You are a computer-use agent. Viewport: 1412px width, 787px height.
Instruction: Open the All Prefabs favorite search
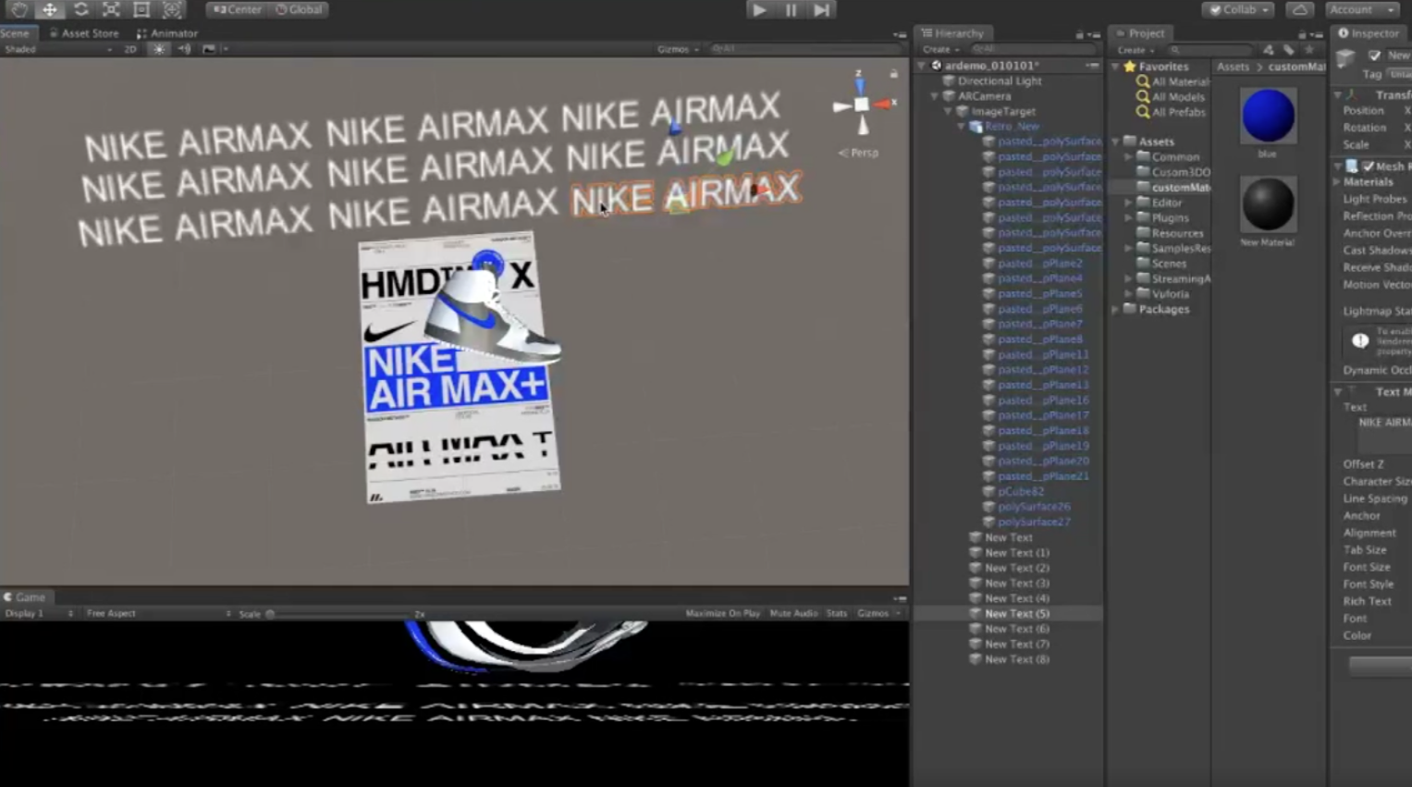[1171, 112]
